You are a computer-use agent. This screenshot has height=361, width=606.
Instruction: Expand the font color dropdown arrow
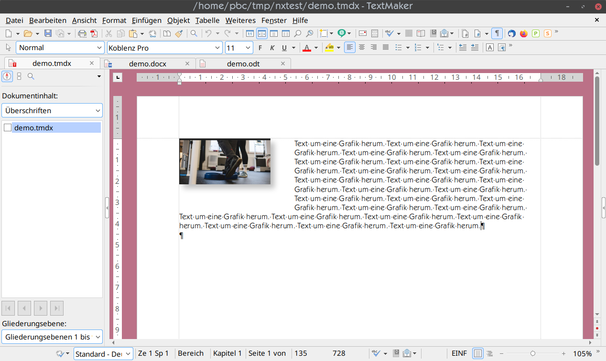pyautogui.click(x=316, y=48)
